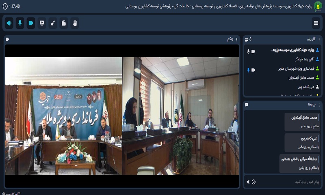Toggle the speaker audio button

9,23
